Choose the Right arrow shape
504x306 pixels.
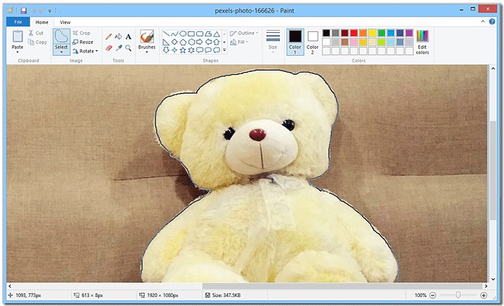(x=199, y=42)
